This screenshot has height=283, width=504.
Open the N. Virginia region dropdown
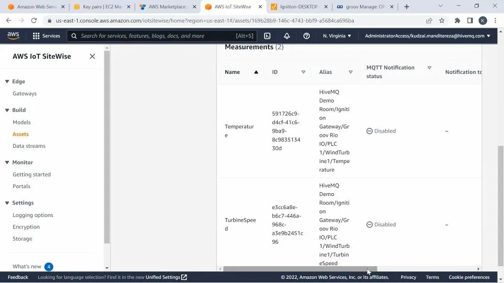pos(337,36)
